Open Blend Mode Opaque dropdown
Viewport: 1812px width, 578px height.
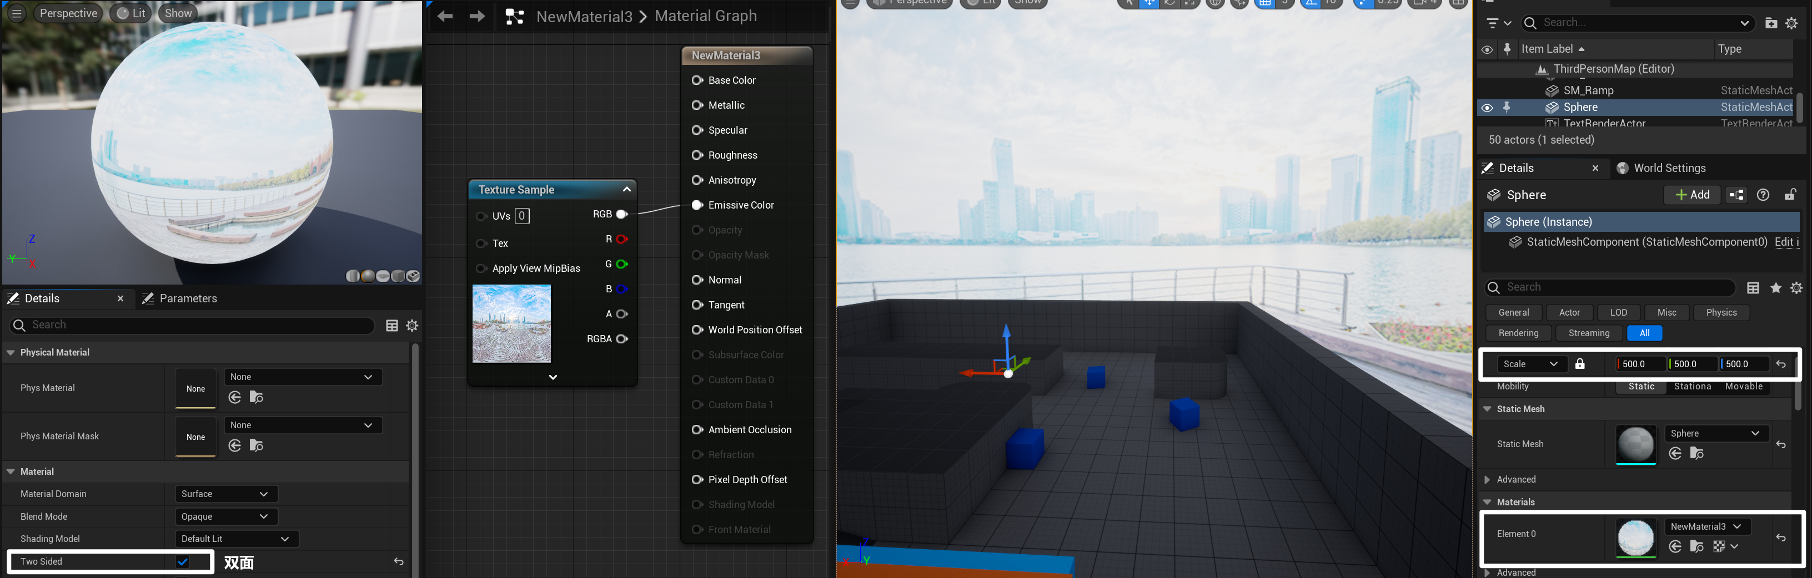point(226,516)
